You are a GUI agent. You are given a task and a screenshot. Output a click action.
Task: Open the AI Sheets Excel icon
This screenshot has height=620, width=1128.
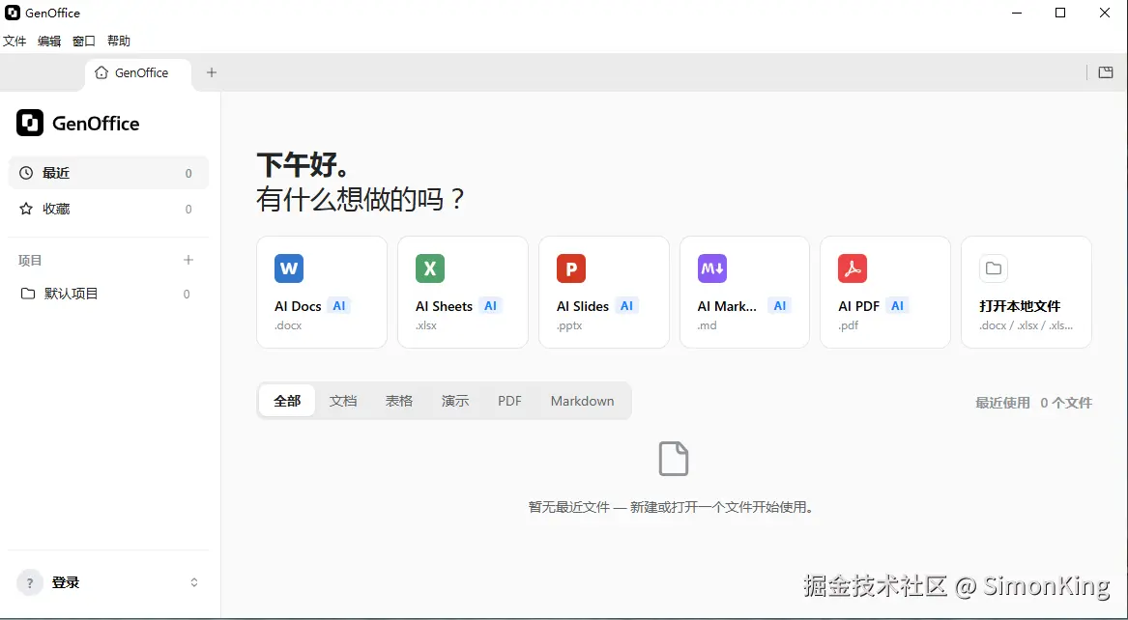pos(429,268)
